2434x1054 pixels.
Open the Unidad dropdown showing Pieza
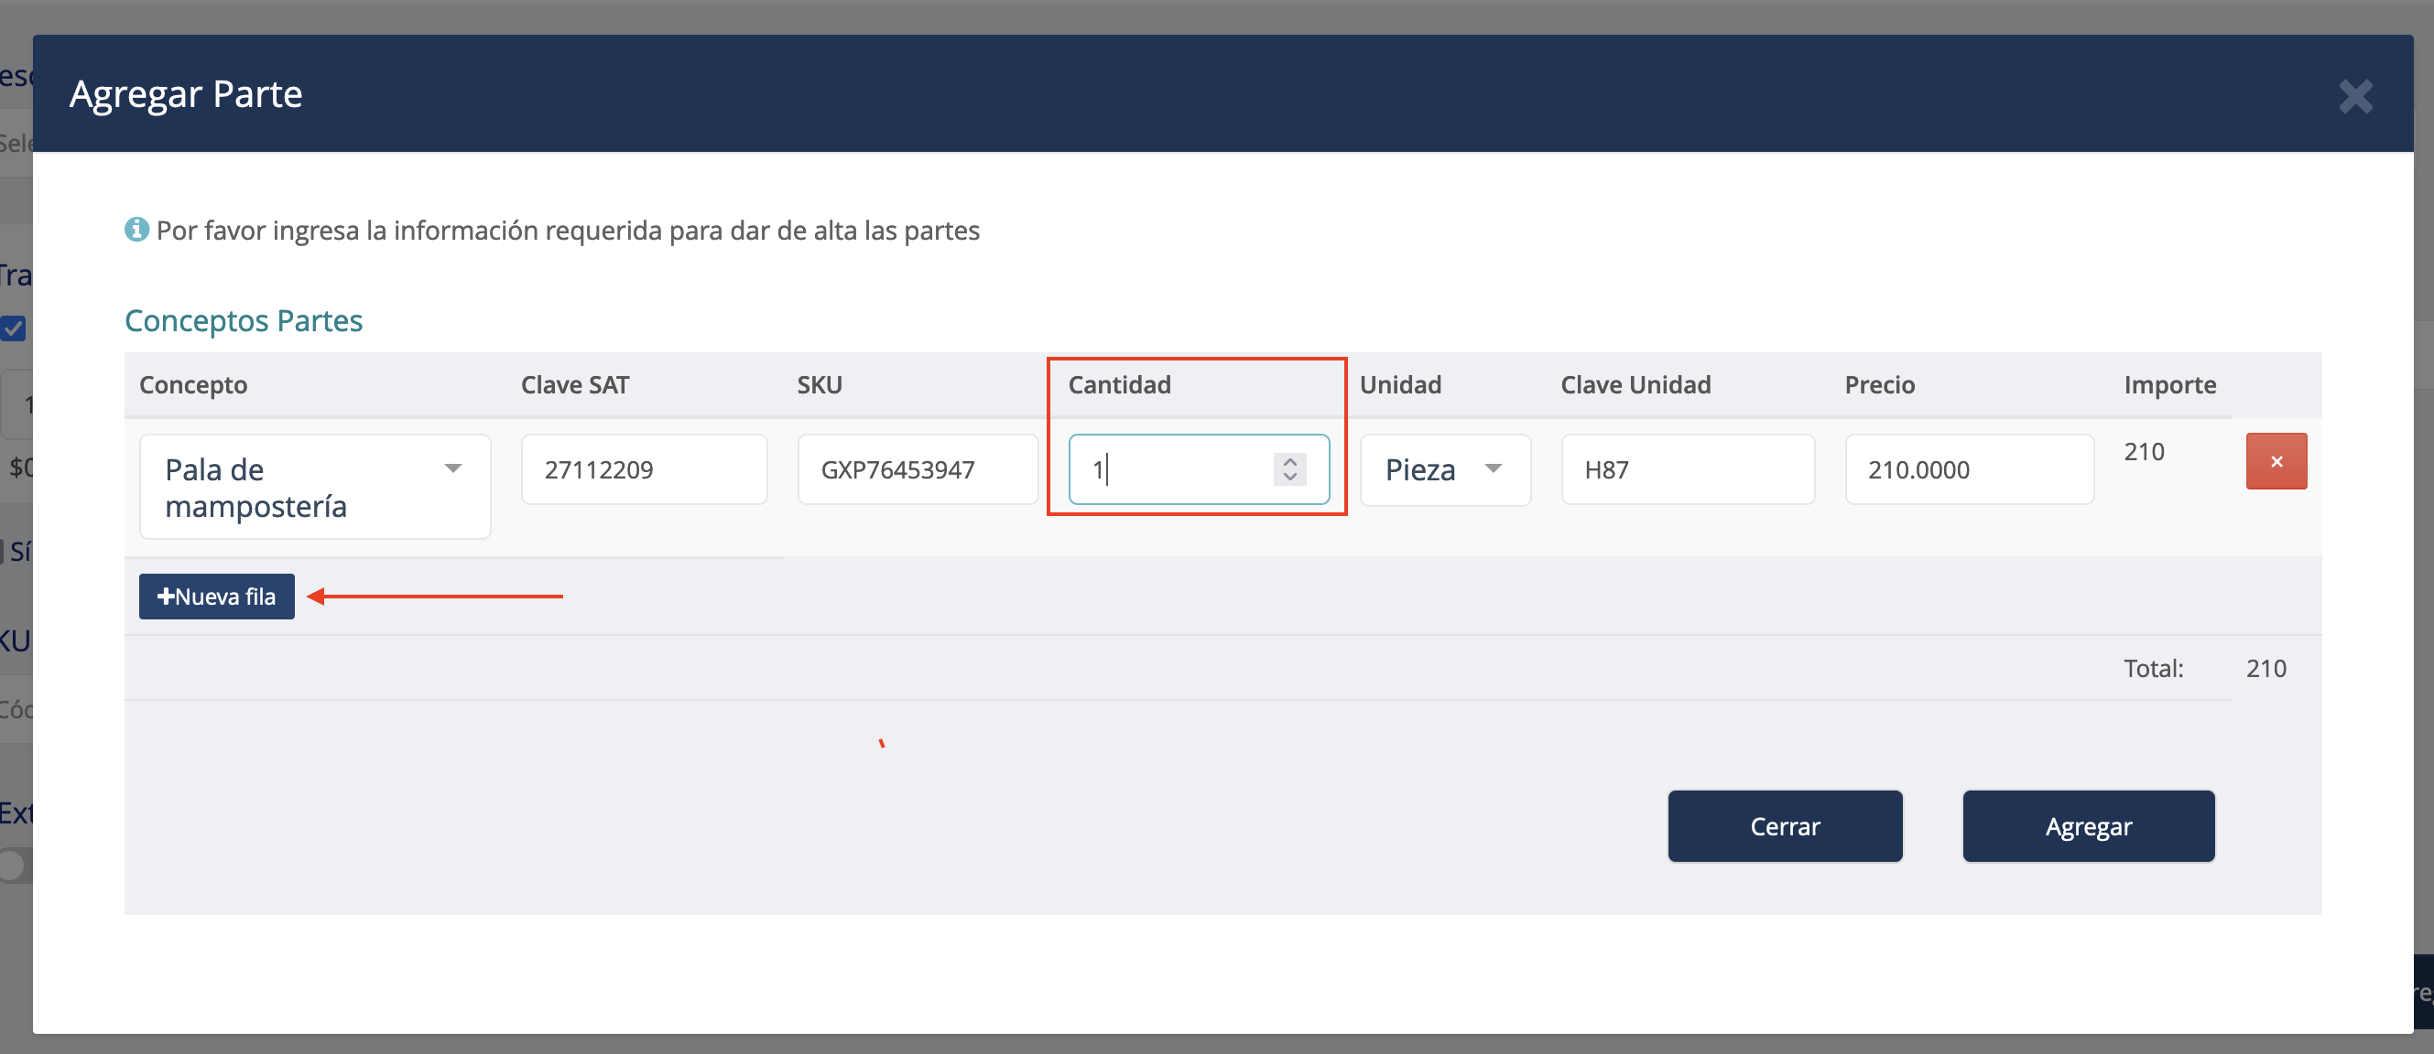tap(1444, 469)
